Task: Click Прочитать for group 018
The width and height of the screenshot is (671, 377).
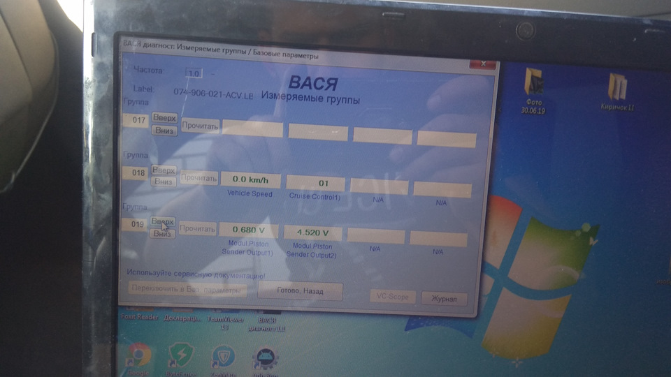Action: (199, 177)
